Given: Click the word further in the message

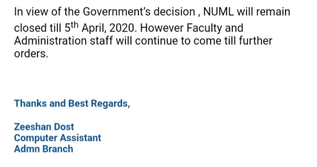Looking at the screenshot, I should (x=255, y=41).
